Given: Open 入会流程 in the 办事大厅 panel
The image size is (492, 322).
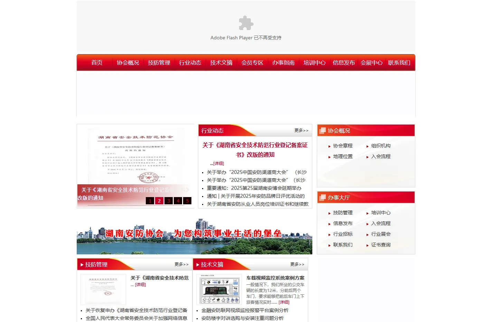Looking at the screenshot, I should 381,223.
